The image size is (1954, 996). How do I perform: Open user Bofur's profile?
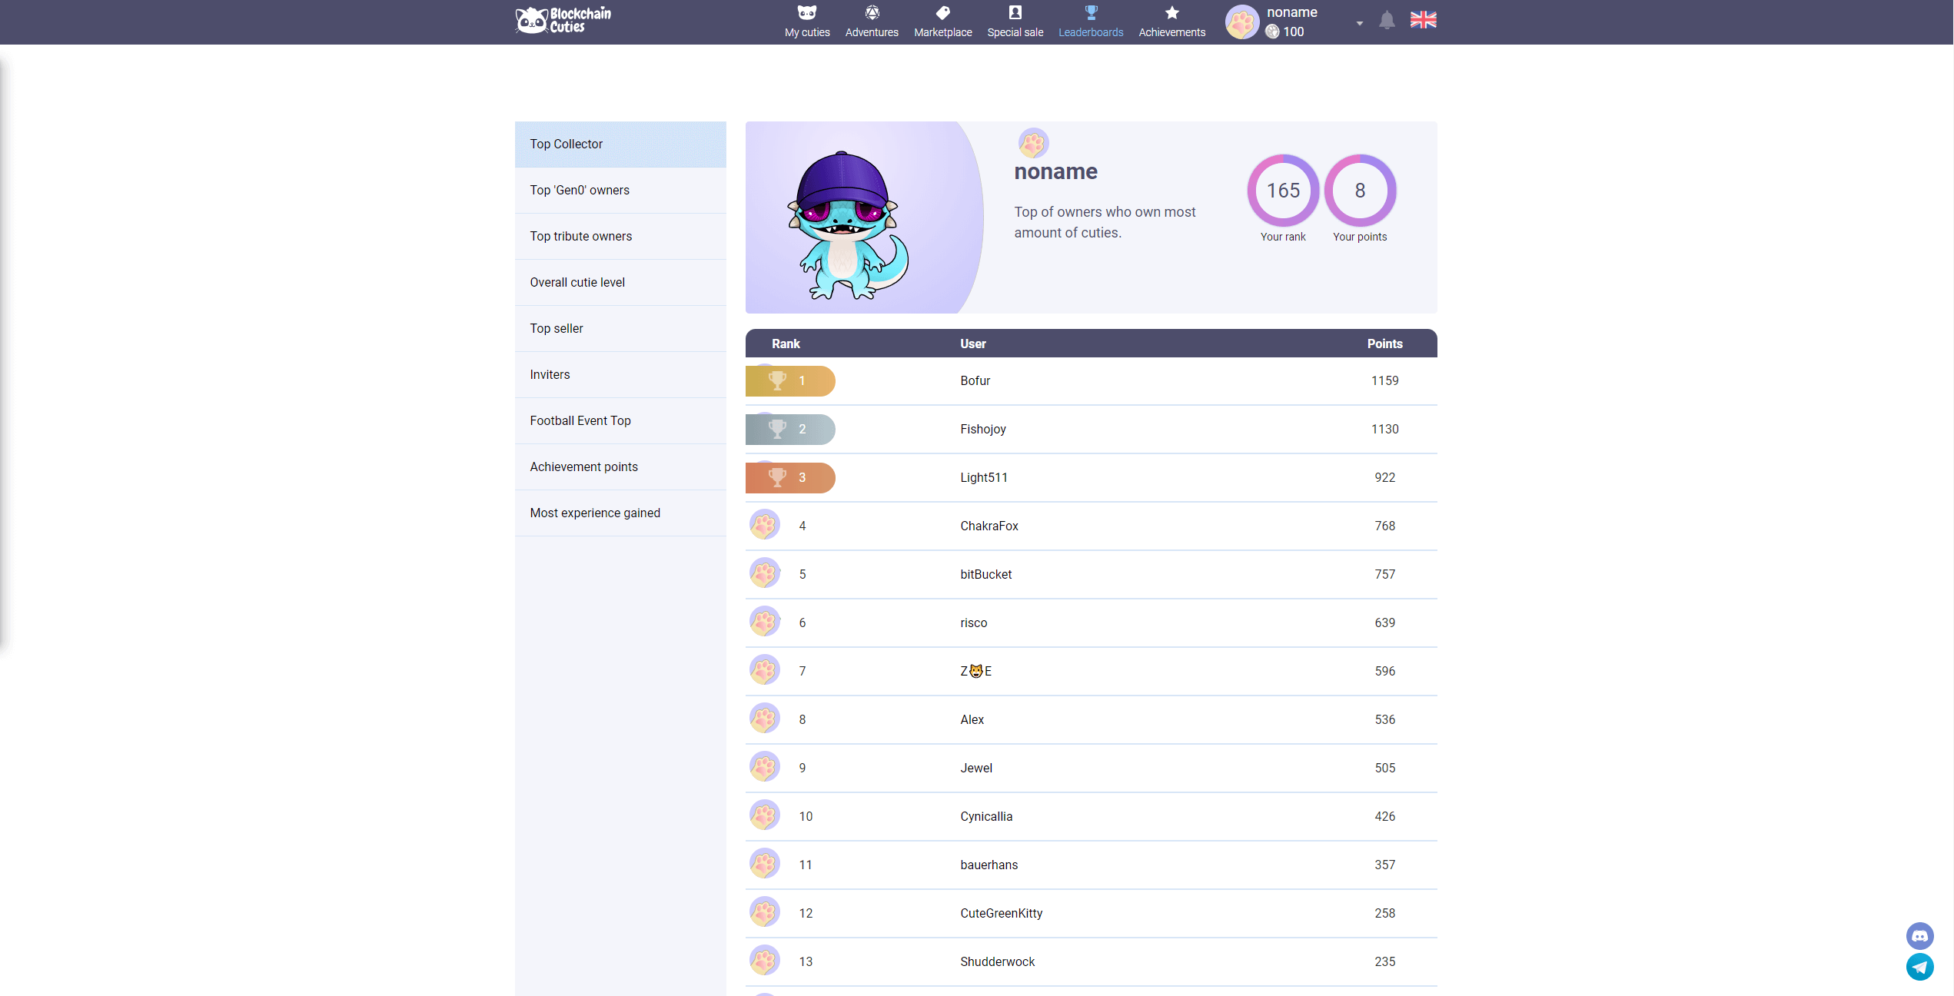click(975, 381)
